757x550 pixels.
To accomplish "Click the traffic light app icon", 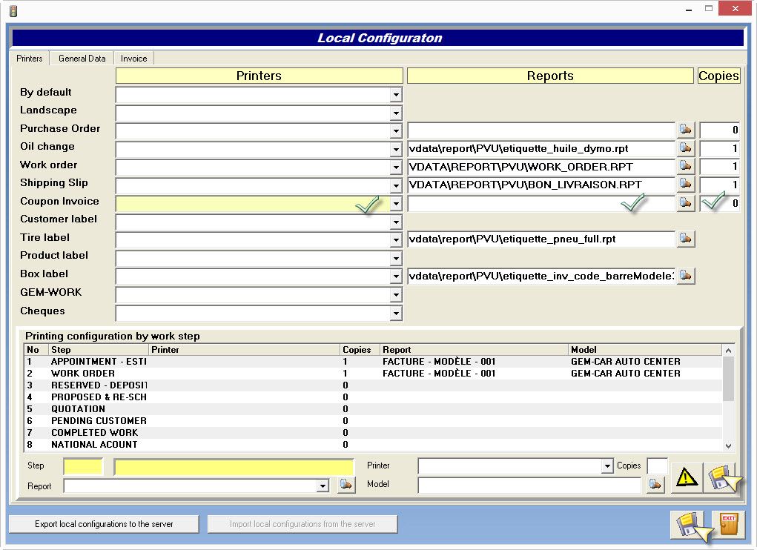I will [13, 10].
